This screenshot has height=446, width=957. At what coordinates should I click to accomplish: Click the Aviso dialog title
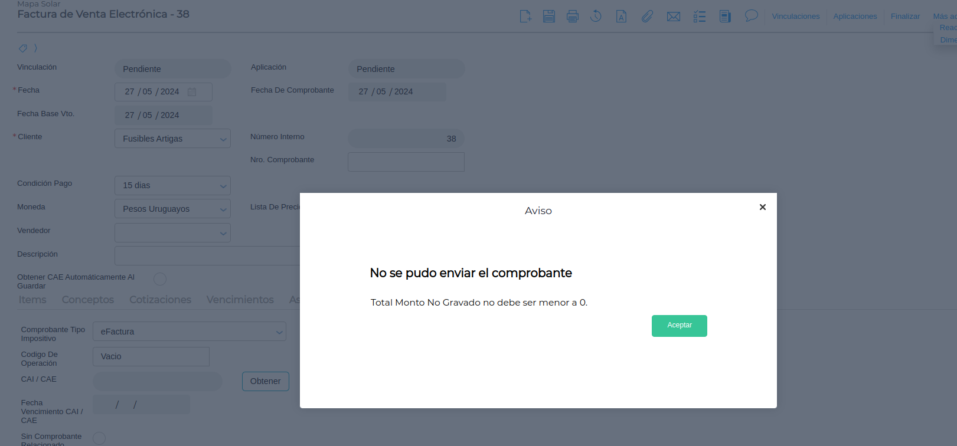click(538, 211)
